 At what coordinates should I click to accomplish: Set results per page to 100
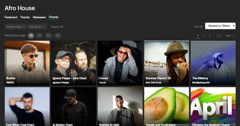[48, 36]
